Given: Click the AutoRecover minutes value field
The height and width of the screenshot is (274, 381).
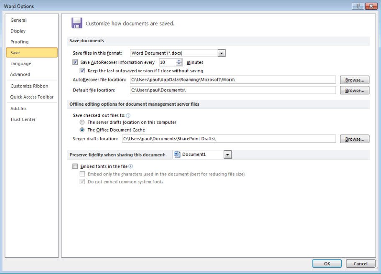Looking at the screenshot, I should coord(168,62).
